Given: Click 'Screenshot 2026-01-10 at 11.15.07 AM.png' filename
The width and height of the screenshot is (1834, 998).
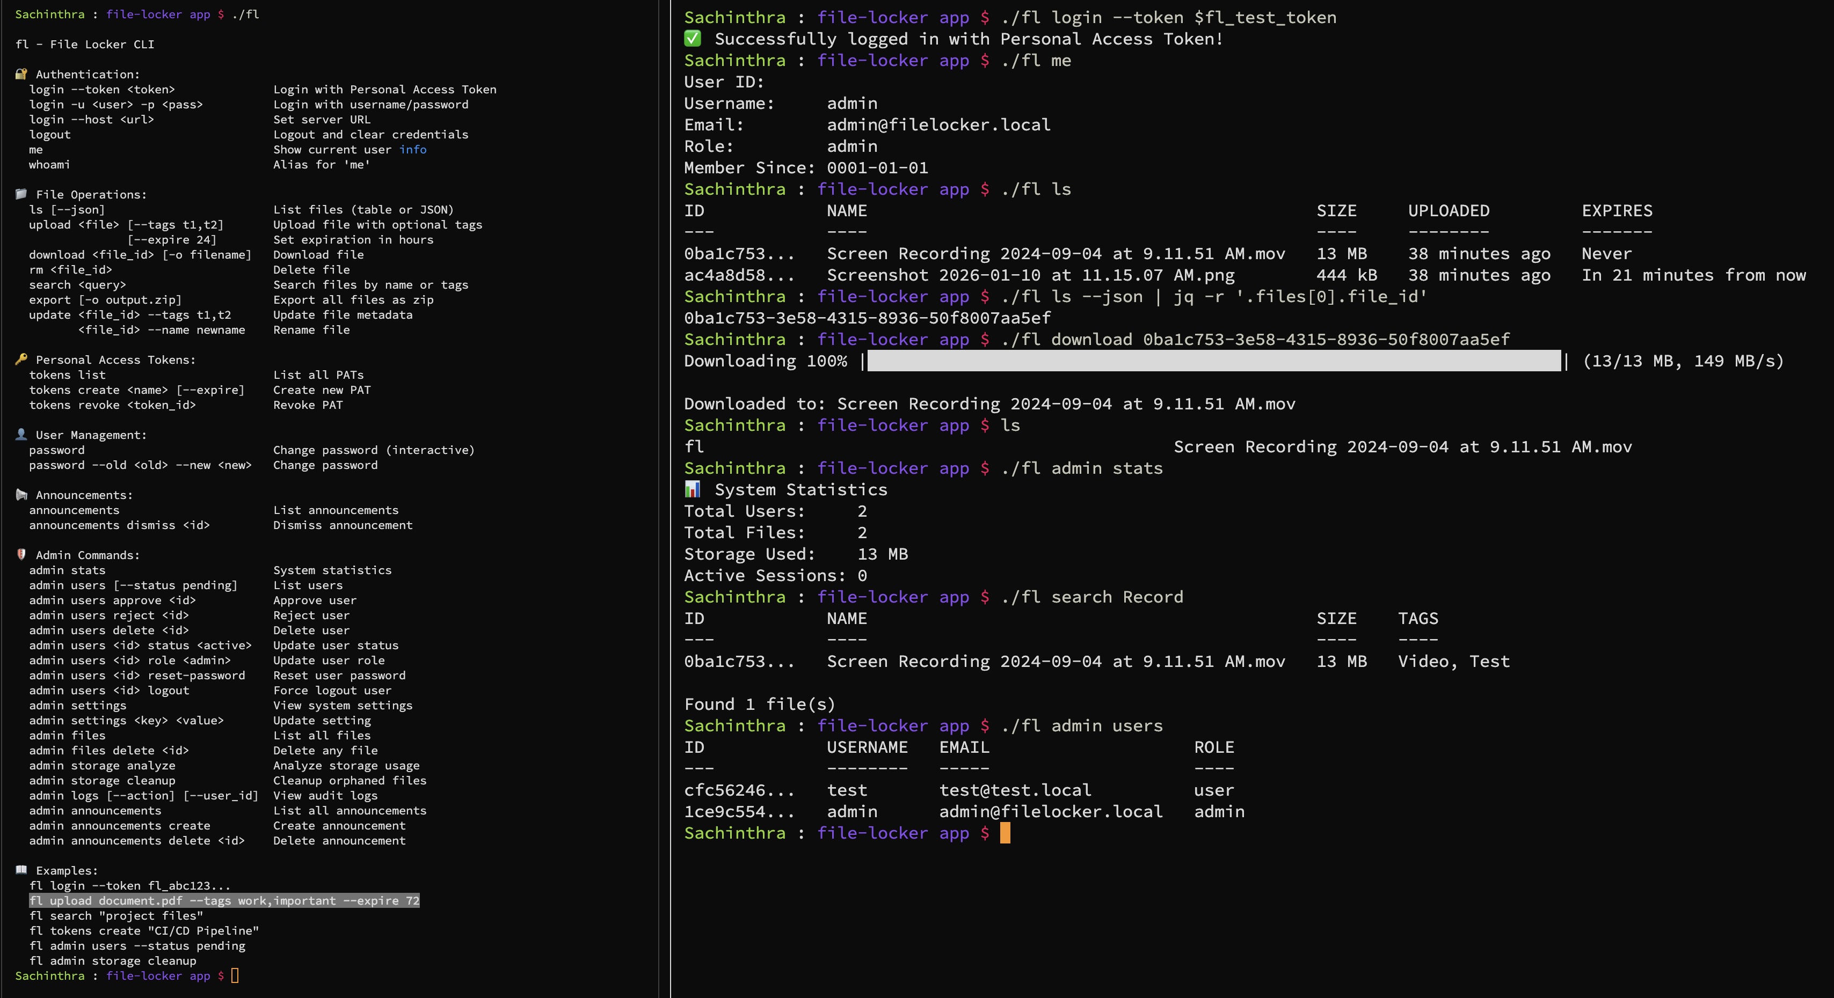Looking at the screenshot, I should [x=1031, y=275].
